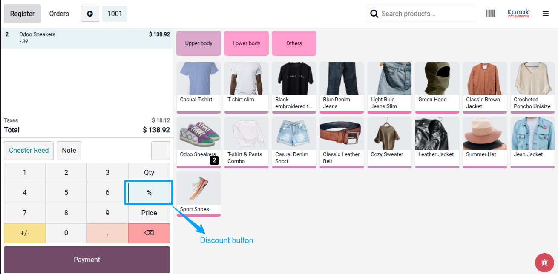Add T-shirt & Pants Combo product
This screenshot has width=558, height=274.
(x=246, y=143)
